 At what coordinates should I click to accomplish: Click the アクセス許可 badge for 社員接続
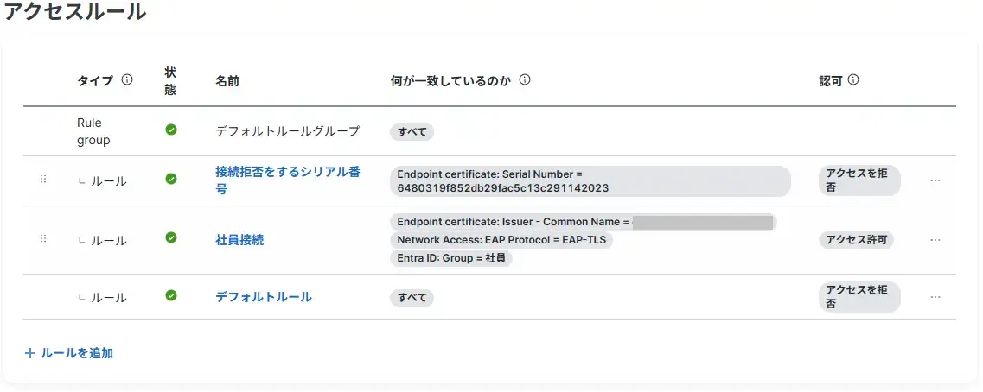click(857, 240)
